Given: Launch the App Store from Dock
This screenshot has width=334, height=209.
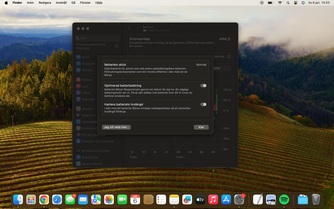Looking at the screenshot, I should click(226, 199).
